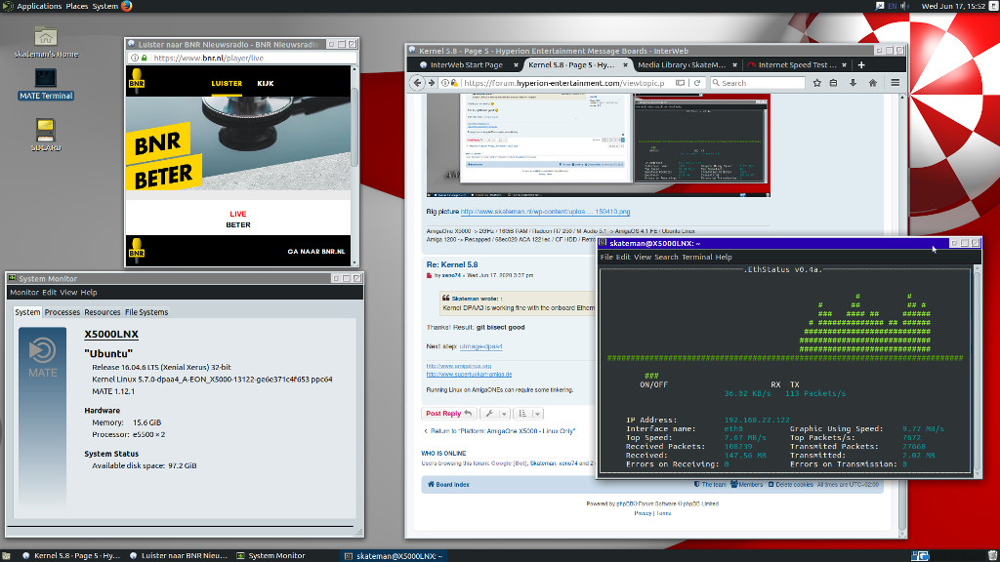Close the InterWeb Start Page tab

516,65
